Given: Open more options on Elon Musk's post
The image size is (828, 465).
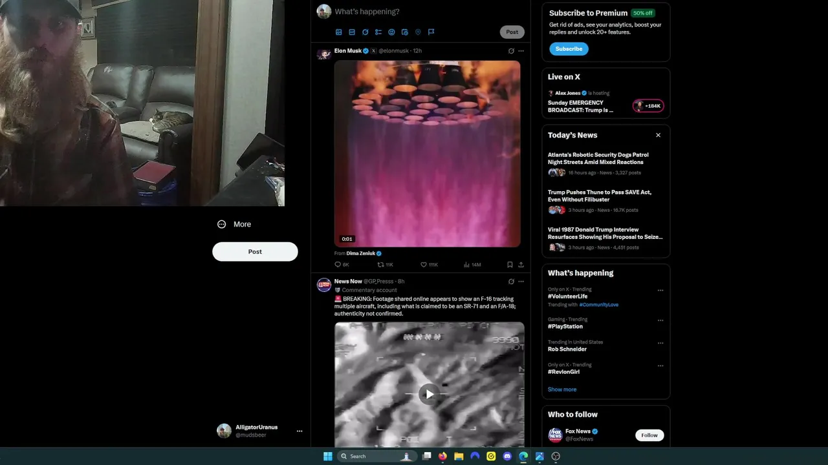Looking at the screenshot, I should (521, 51).
